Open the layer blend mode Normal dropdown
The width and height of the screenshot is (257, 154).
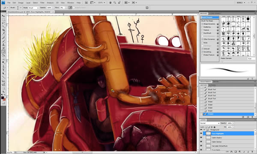(209, 123)
